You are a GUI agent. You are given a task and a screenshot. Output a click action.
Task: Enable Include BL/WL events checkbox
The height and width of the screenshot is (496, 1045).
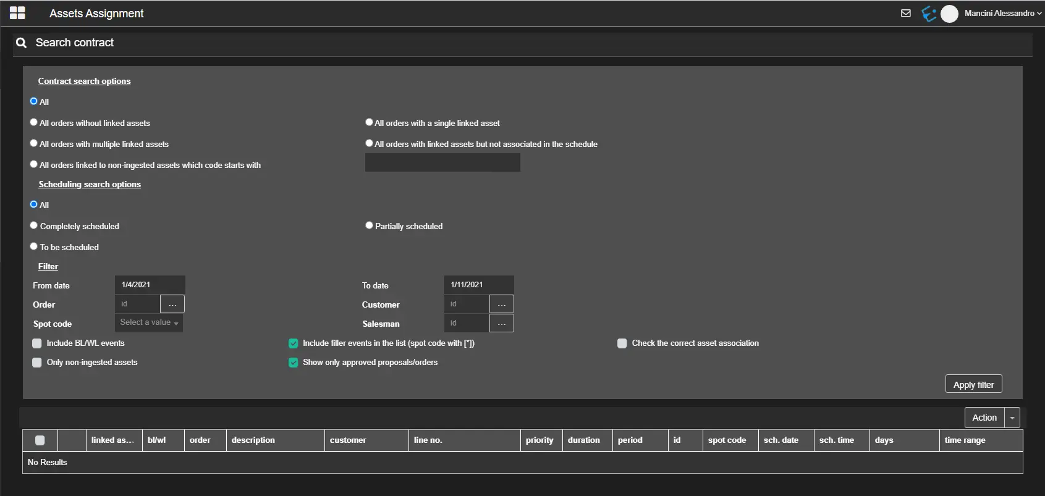point(37,343)
